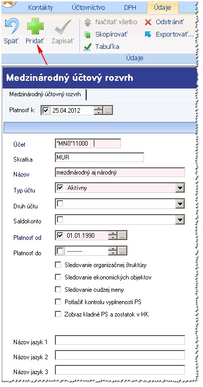Expand the Saldokonto dropdown arrow
The width and height of the screenshot is (203, 387).
[180, 220]
